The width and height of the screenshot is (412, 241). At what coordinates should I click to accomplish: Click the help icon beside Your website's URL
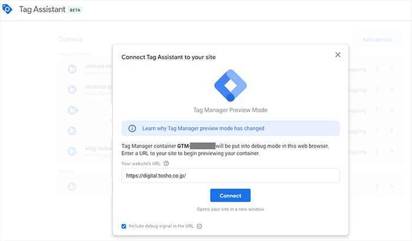click(x=166, y=163)
